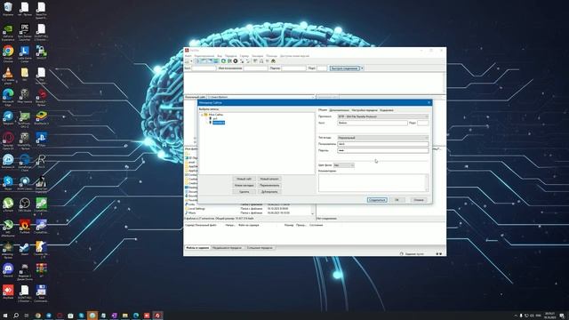Image resolution: width=569 pixels, height=320 pixels.
Task: Open the Тип входа dropdown
Action: pos(383,138)
